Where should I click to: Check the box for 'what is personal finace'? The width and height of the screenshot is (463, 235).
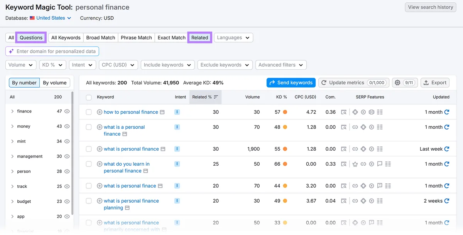(x=89, y=186)
